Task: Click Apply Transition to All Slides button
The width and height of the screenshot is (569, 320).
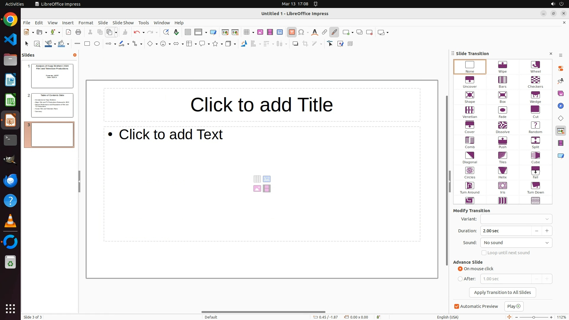Action: (x=502, y=292)
